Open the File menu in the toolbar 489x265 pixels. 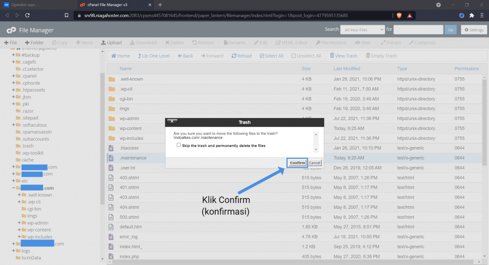click(x=10, y=42)
